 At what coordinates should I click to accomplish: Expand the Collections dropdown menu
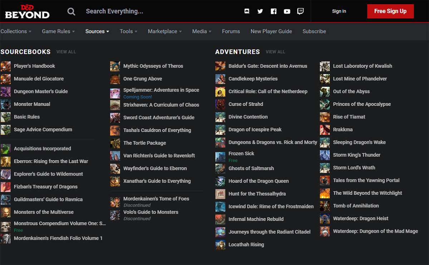click(16, 31)
